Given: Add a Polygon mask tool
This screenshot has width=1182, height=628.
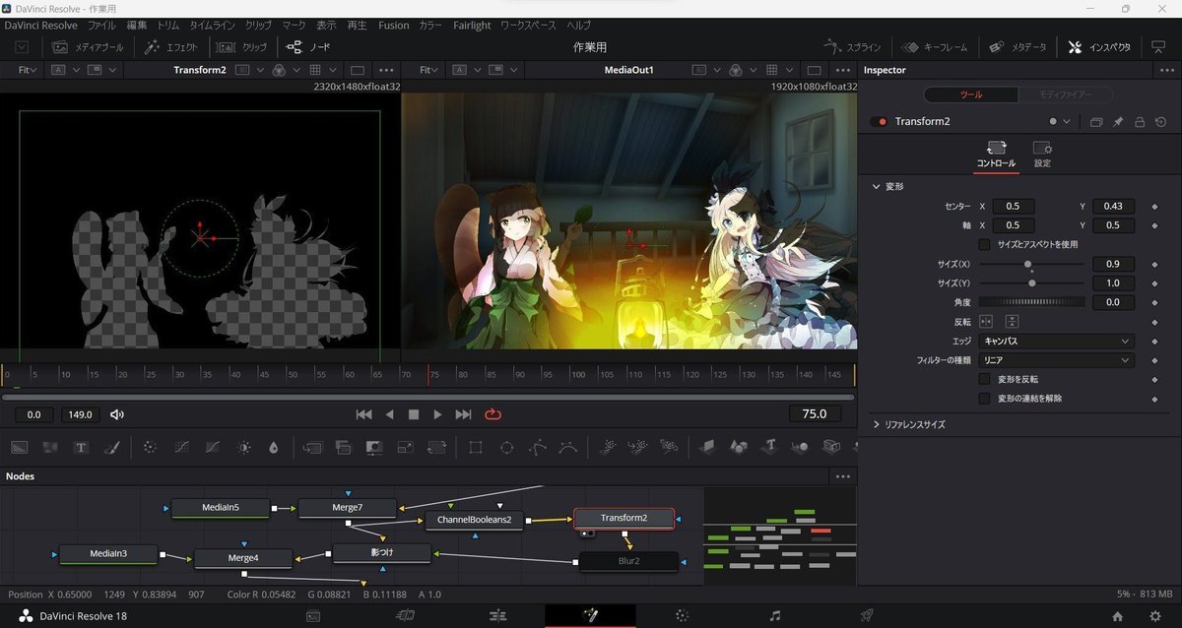Looking at the screenshot, I should pos(537,447).
